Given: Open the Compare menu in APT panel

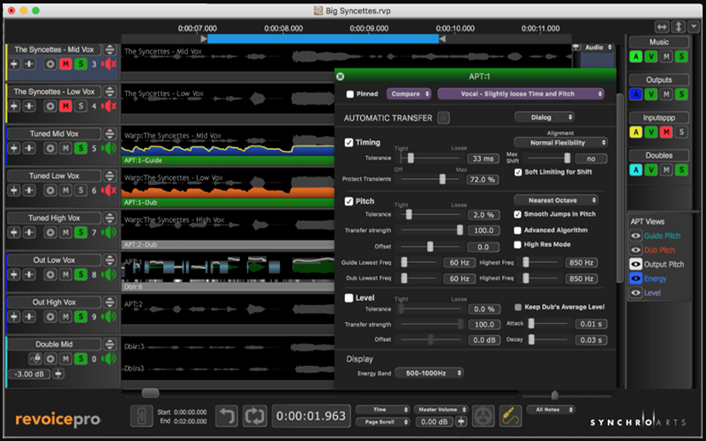Looking at the screenshot, I should point(409,93).
